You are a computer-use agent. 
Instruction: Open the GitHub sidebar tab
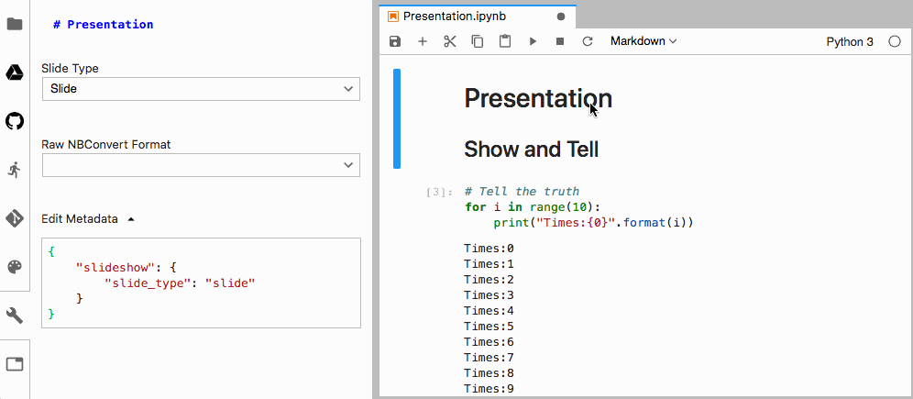click(15, 121)
